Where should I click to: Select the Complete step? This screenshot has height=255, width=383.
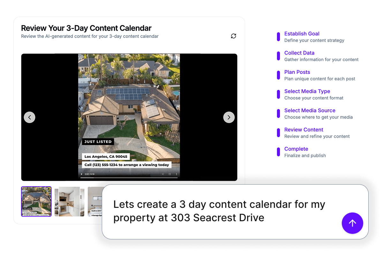click(x=296, y=149)
